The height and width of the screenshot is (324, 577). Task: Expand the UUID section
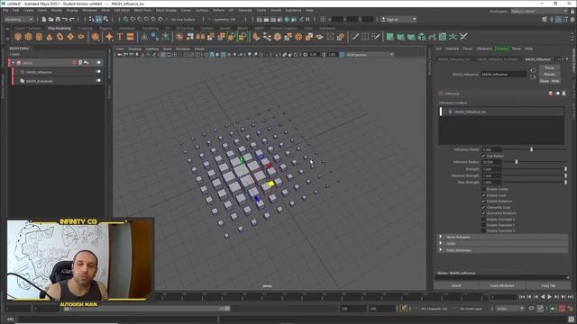[x=441, y=243]
